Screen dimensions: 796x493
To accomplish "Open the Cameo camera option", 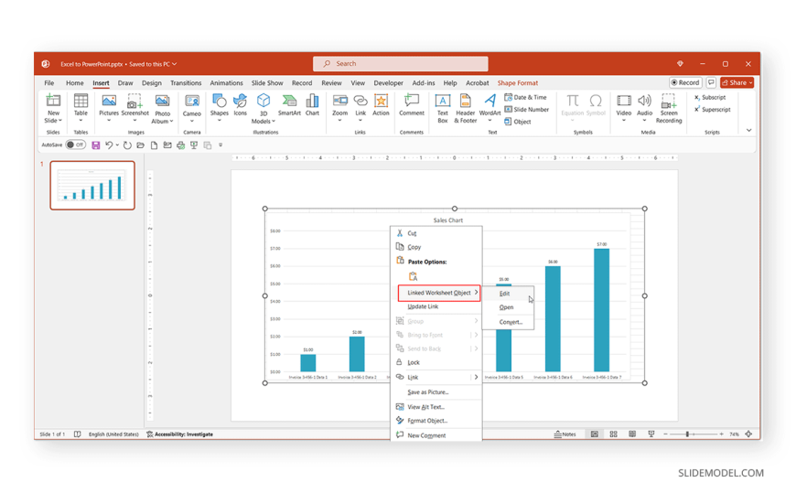I will [x=192, y=107].
